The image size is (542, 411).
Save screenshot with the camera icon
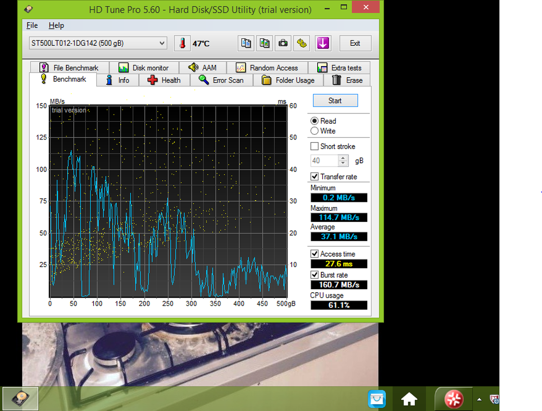(x=283, y=43)
